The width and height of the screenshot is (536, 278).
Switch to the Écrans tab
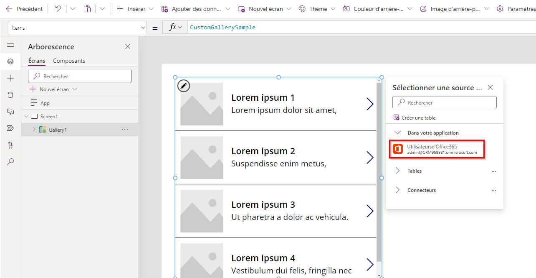pos(37,61)
